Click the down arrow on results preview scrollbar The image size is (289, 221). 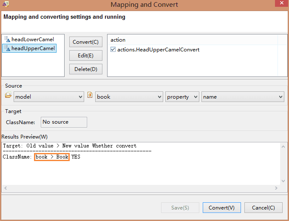tap(283, 181)
